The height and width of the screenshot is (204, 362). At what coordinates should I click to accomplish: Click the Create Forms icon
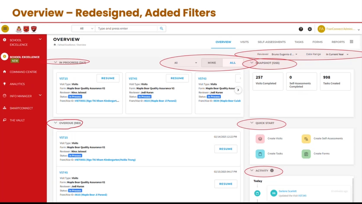(306, 154)
